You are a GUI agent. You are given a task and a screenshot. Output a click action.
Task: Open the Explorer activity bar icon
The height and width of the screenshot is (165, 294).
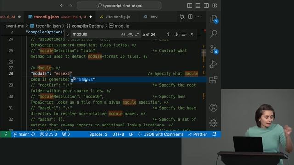[x=214, y=19]
